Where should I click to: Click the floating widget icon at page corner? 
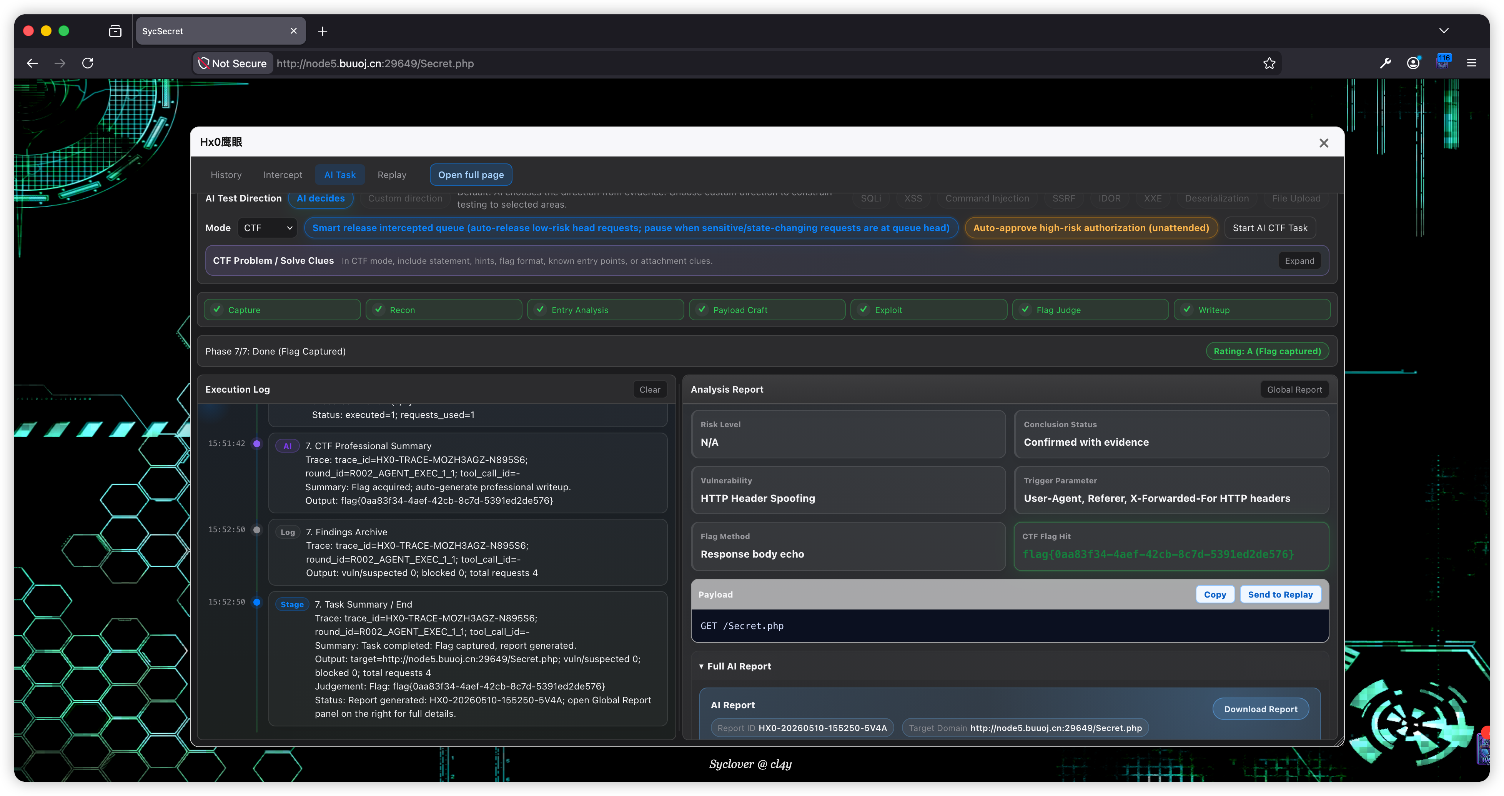click(x=1484, y=748)
